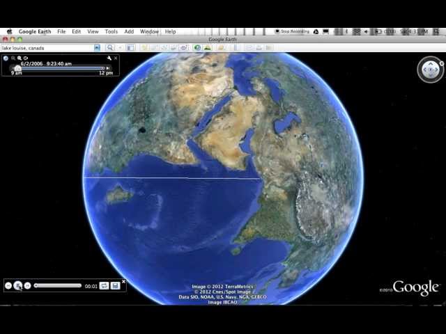Toggle historical imagery globe icon
Image resolution: width=446 pixels, height=334 pixels.
point(197,48)
